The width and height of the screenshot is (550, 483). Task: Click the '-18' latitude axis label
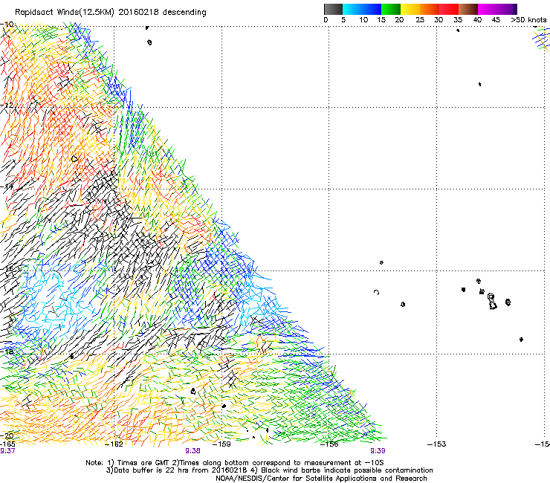point(7,351)
